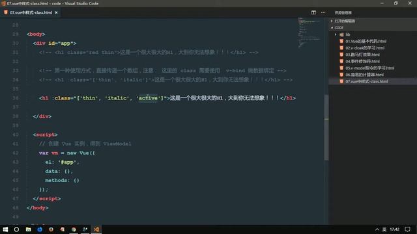Click the explorer panel title header
Image resolution: width=417 pixels, height=234 pixels.
tap(343, 13)
